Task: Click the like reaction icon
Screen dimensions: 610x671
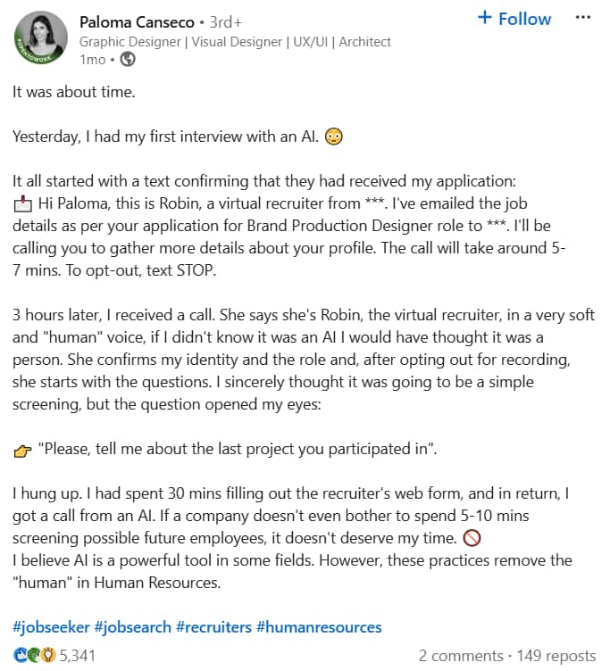Action: (x=21, y=655)
